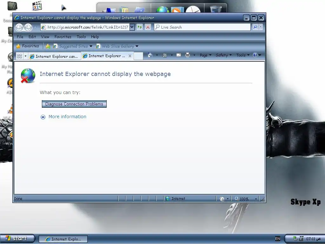Open Home button dropdown arrow
The image size is (325, 244).
tap(157, 55)
